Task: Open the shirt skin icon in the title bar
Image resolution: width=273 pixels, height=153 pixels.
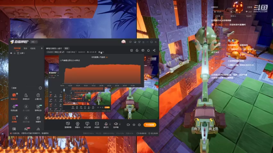Action: click(x=139, y=42)
